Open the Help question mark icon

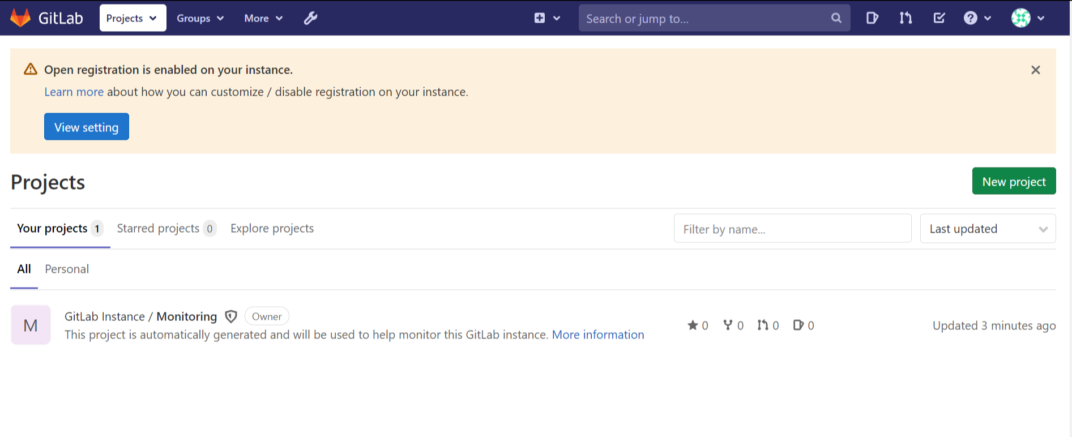pos(970,18)
